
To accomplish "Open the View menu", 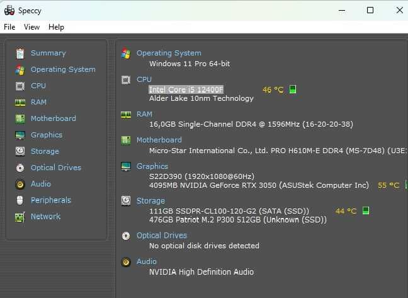I will (31, 27).
